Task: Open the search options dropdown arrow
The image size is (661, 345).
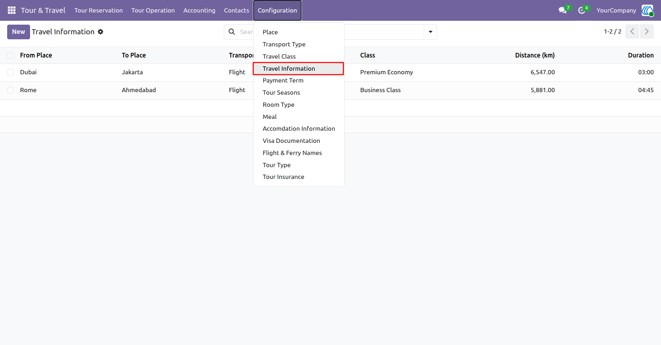Action: (x=430, y=32)
